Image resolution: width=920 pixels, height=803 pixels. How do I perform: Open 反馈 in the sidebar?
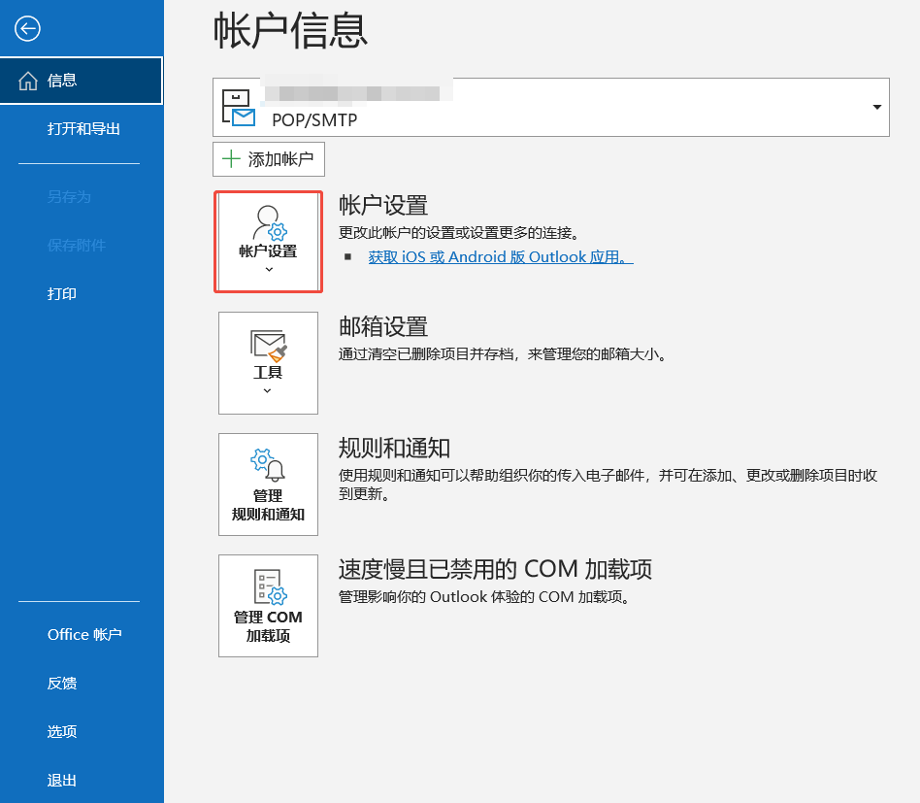[61, 684]
